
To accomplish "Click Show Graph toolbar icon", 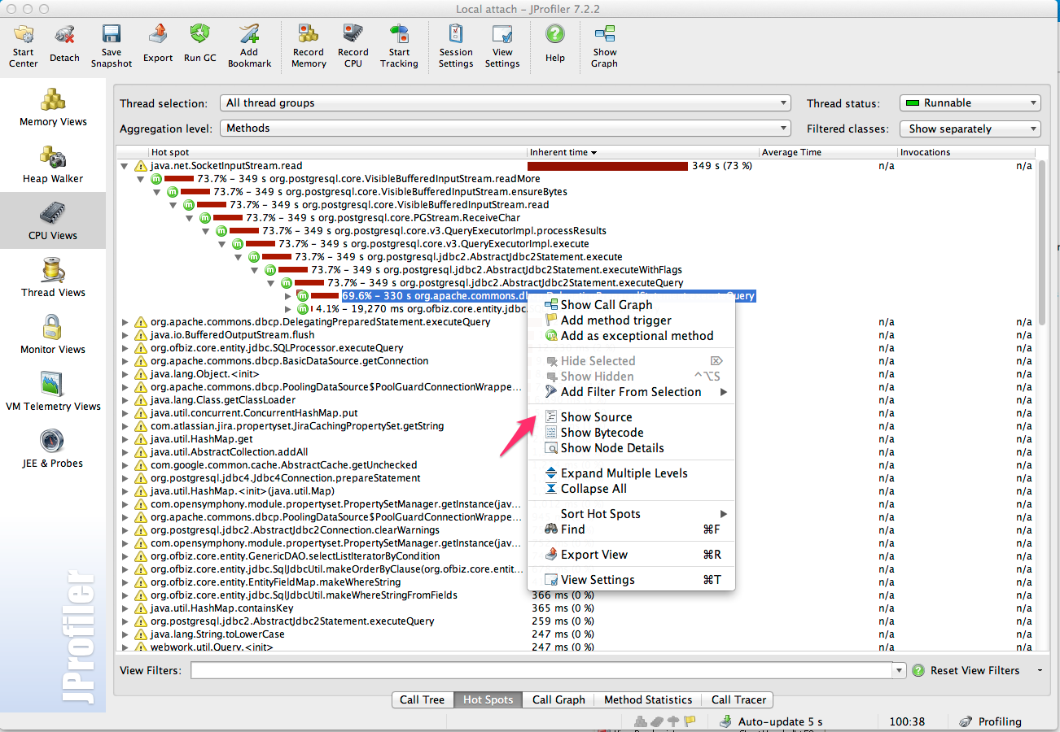I will click(x=605, y=46).
